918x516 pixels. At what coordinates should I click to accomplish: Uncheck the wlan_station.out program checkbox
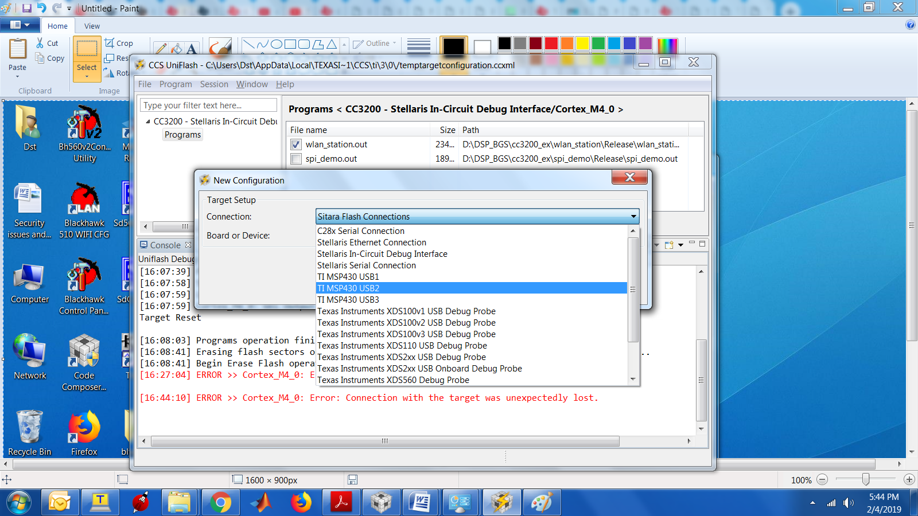coord(296,144)
